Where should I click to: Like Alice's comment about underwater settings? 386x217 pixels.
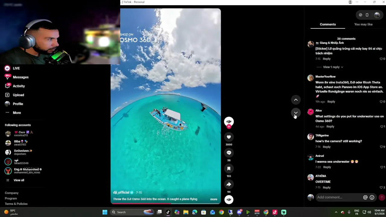click(381, 127)
